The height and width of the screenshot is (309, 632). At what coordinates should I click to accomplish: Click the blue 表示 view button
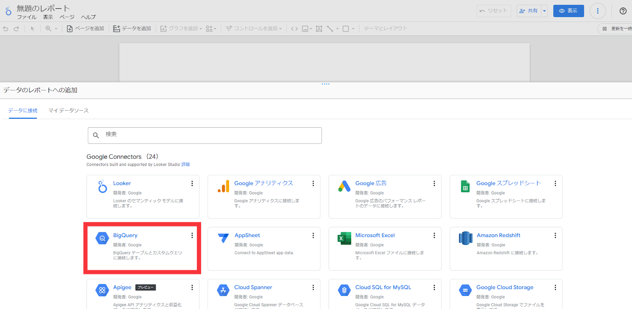[x=568, y=11]
